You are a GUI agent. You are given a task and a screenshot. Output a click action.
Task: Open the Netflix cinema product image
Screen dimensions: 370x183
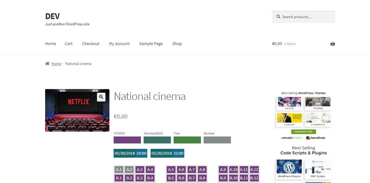tap(77, 110)
